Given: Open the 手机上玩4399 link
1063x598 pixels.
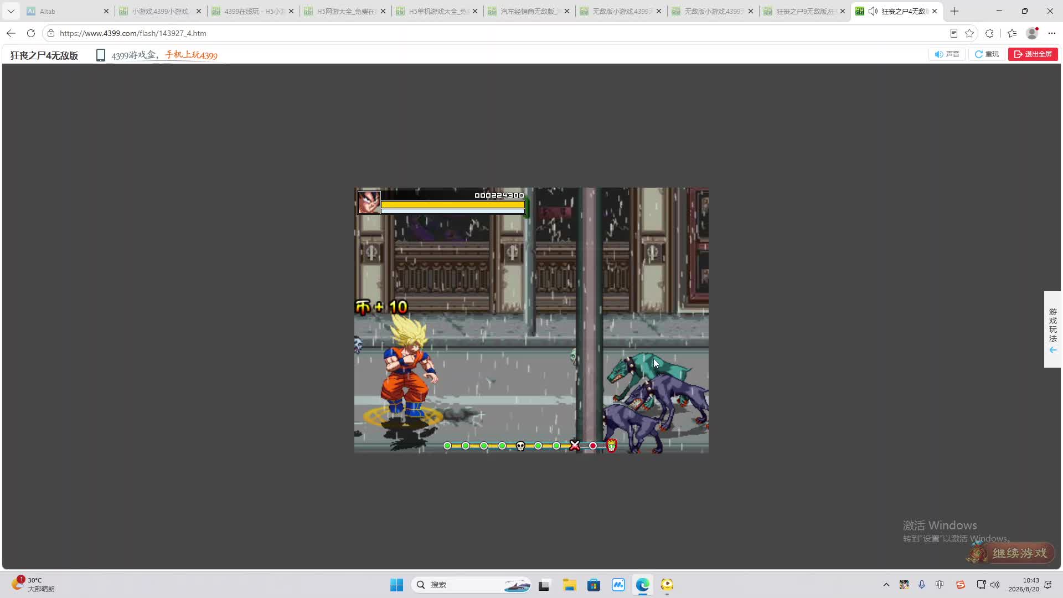Looking at the screenshot, I should 191,55.
